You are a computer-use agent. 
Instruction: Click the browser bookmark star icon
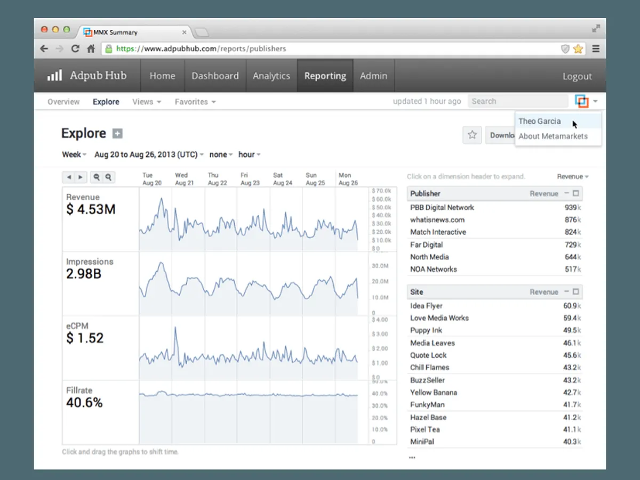(x=578, y=49)
